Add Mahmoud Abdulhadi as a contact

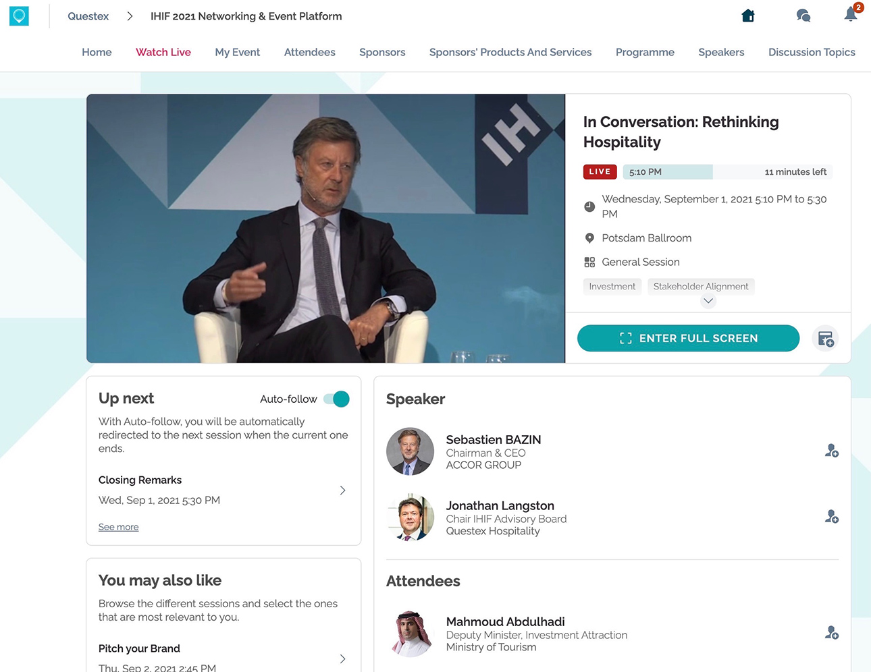point(831,633)
